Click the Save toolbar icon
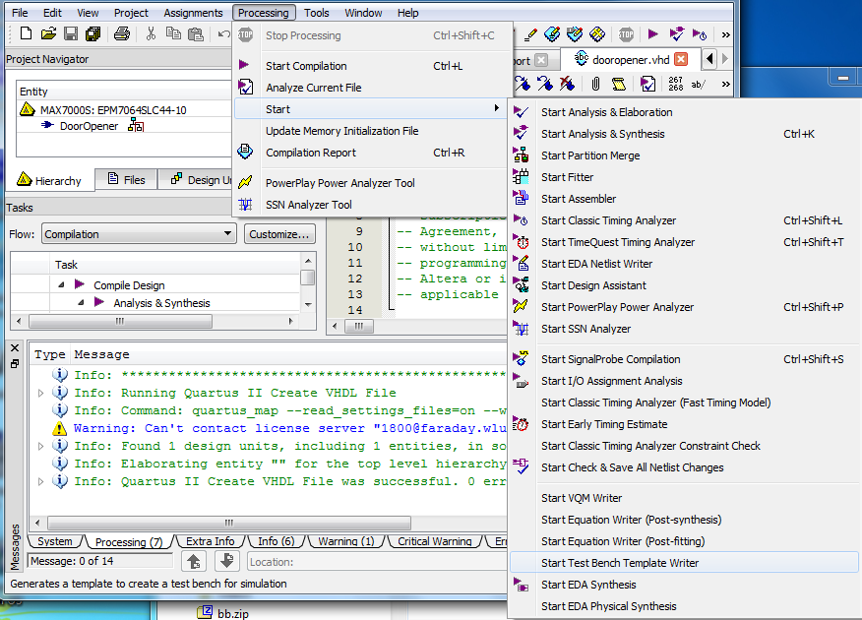Viewport: 862px width, 620px height. pos(71,34)
